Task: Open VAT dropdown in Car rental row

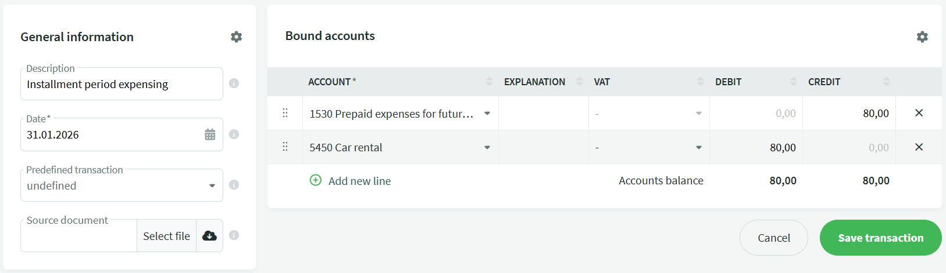Action: (699, 147)
